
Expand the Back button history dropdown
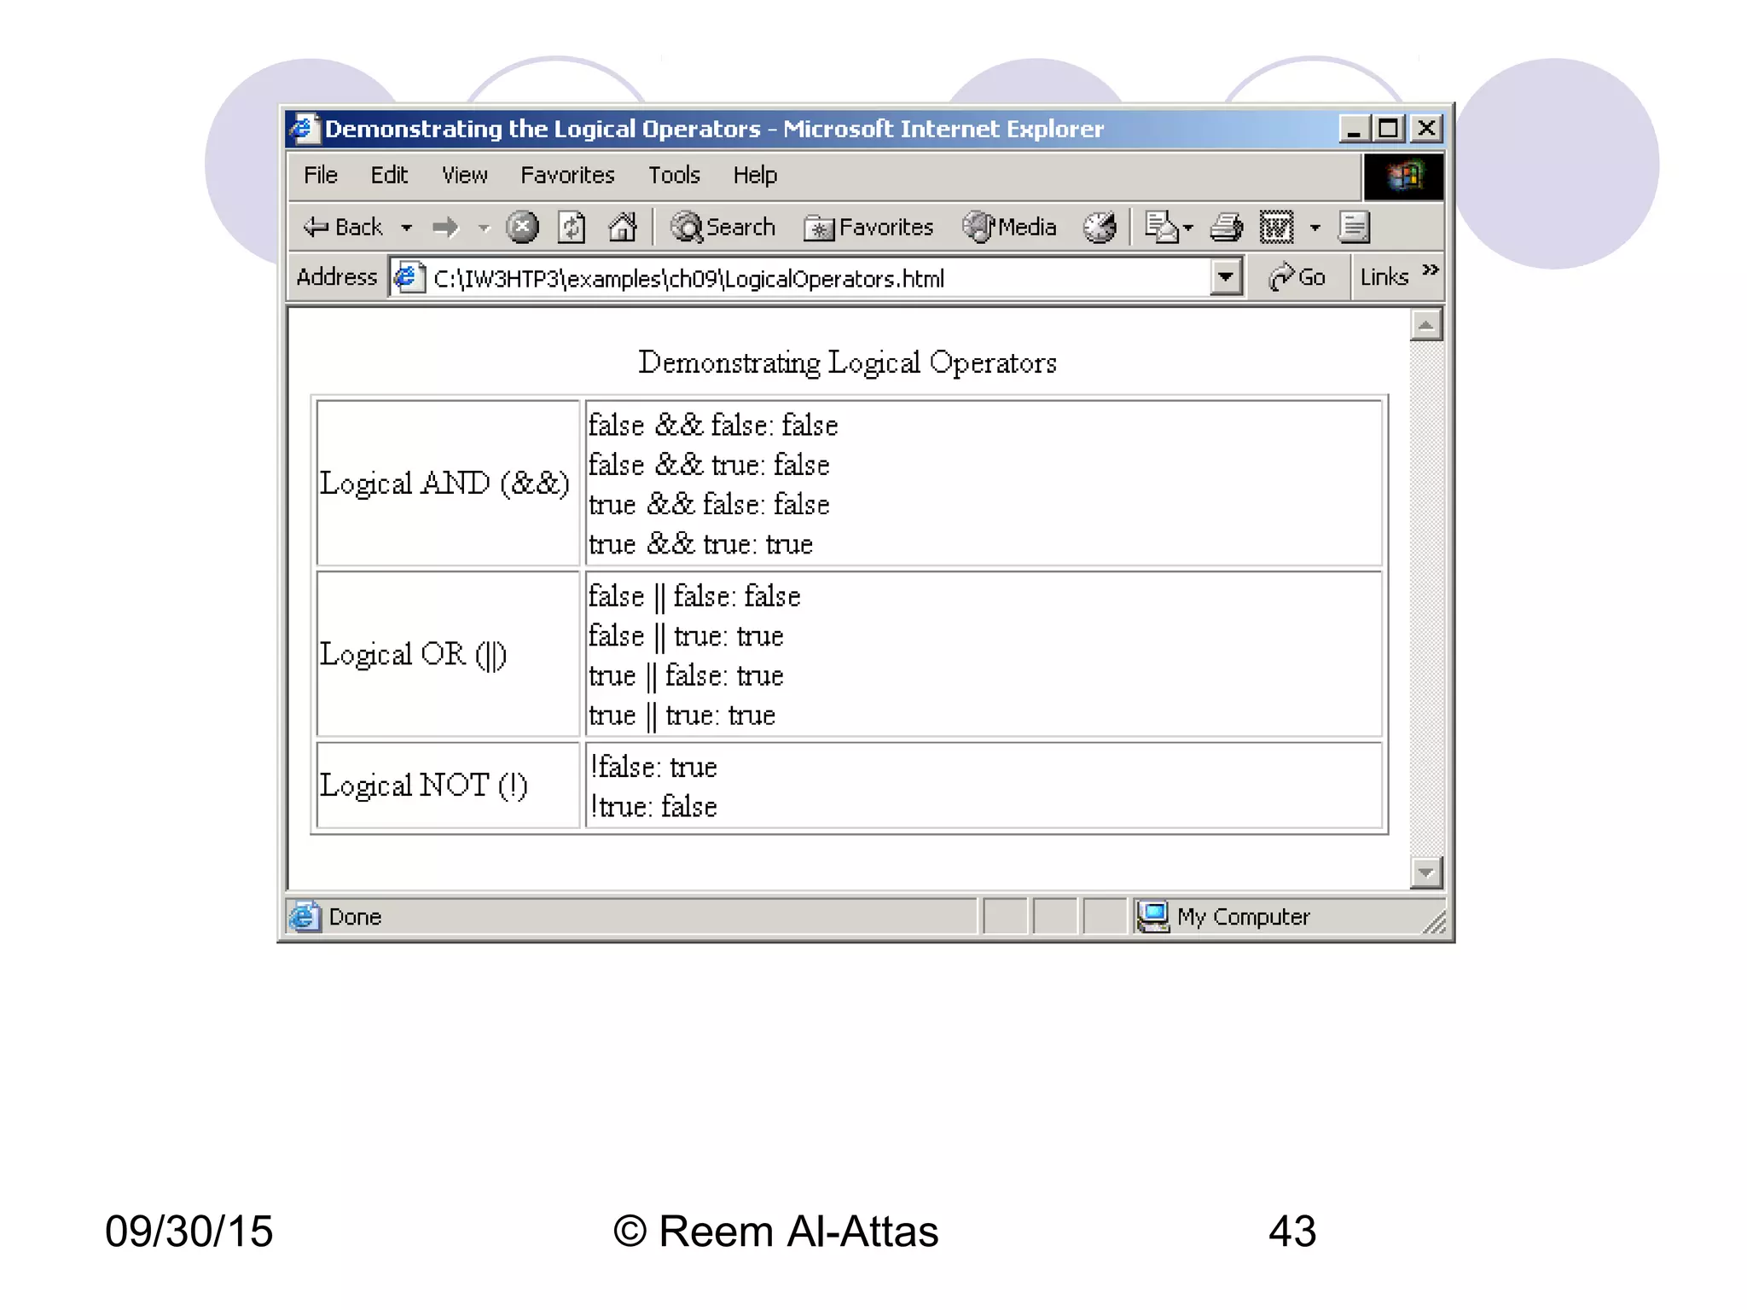tap(407, 228)
